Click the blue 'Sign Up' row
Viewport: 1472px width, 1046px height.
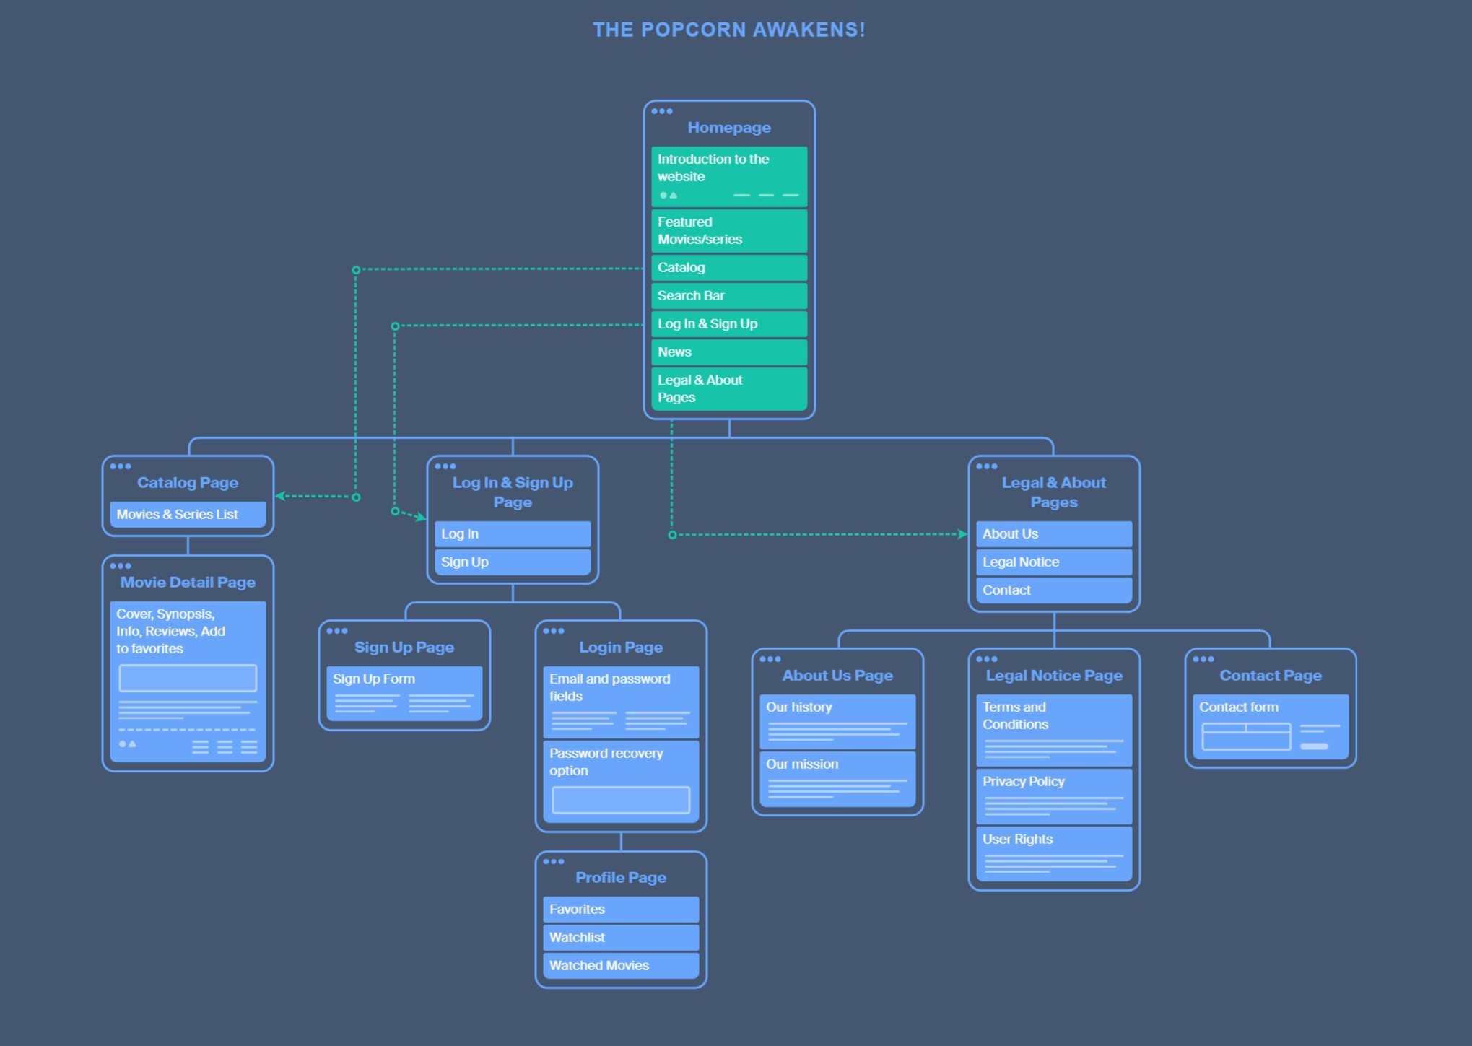tap(513, 562)
